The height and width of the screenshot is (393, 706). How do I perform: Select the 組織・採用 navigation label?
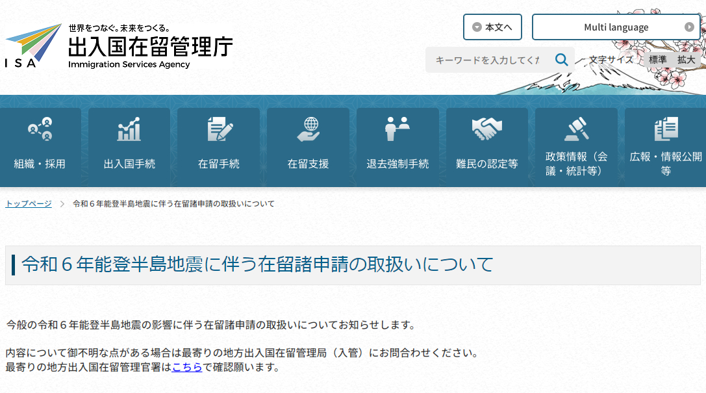click(40, 164)
